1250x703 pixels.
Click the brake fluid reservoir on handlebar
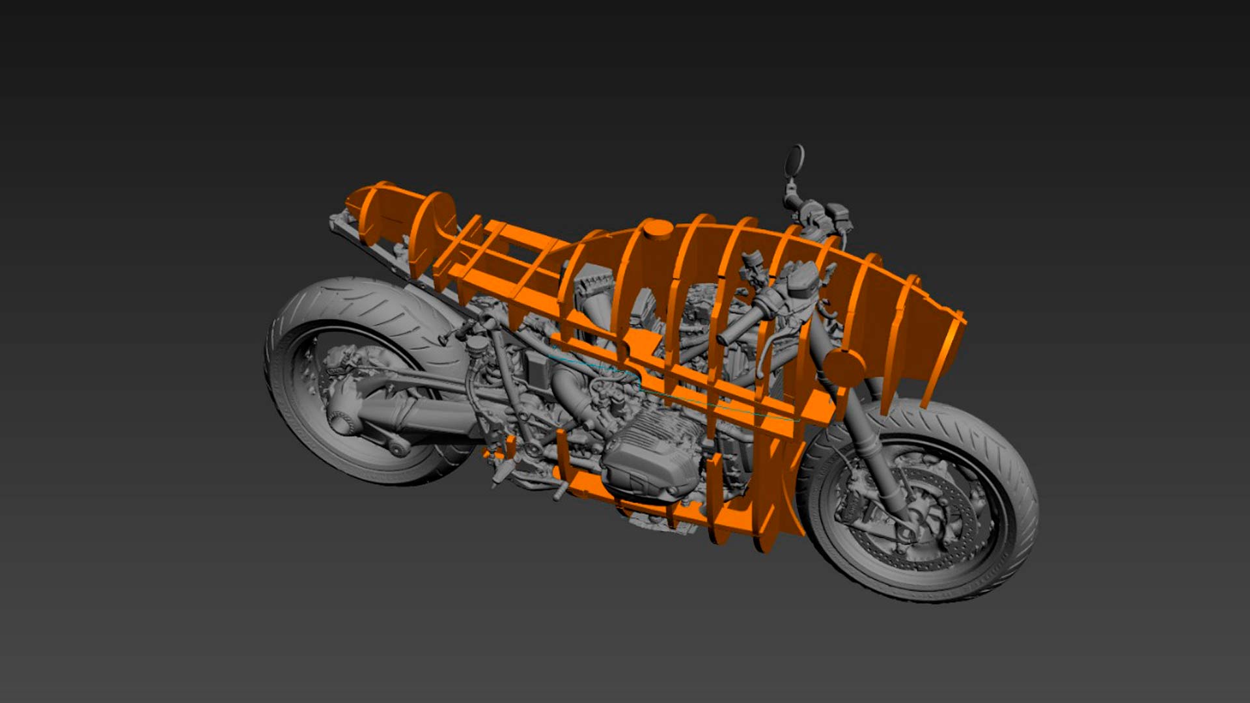tap(802, 281)
